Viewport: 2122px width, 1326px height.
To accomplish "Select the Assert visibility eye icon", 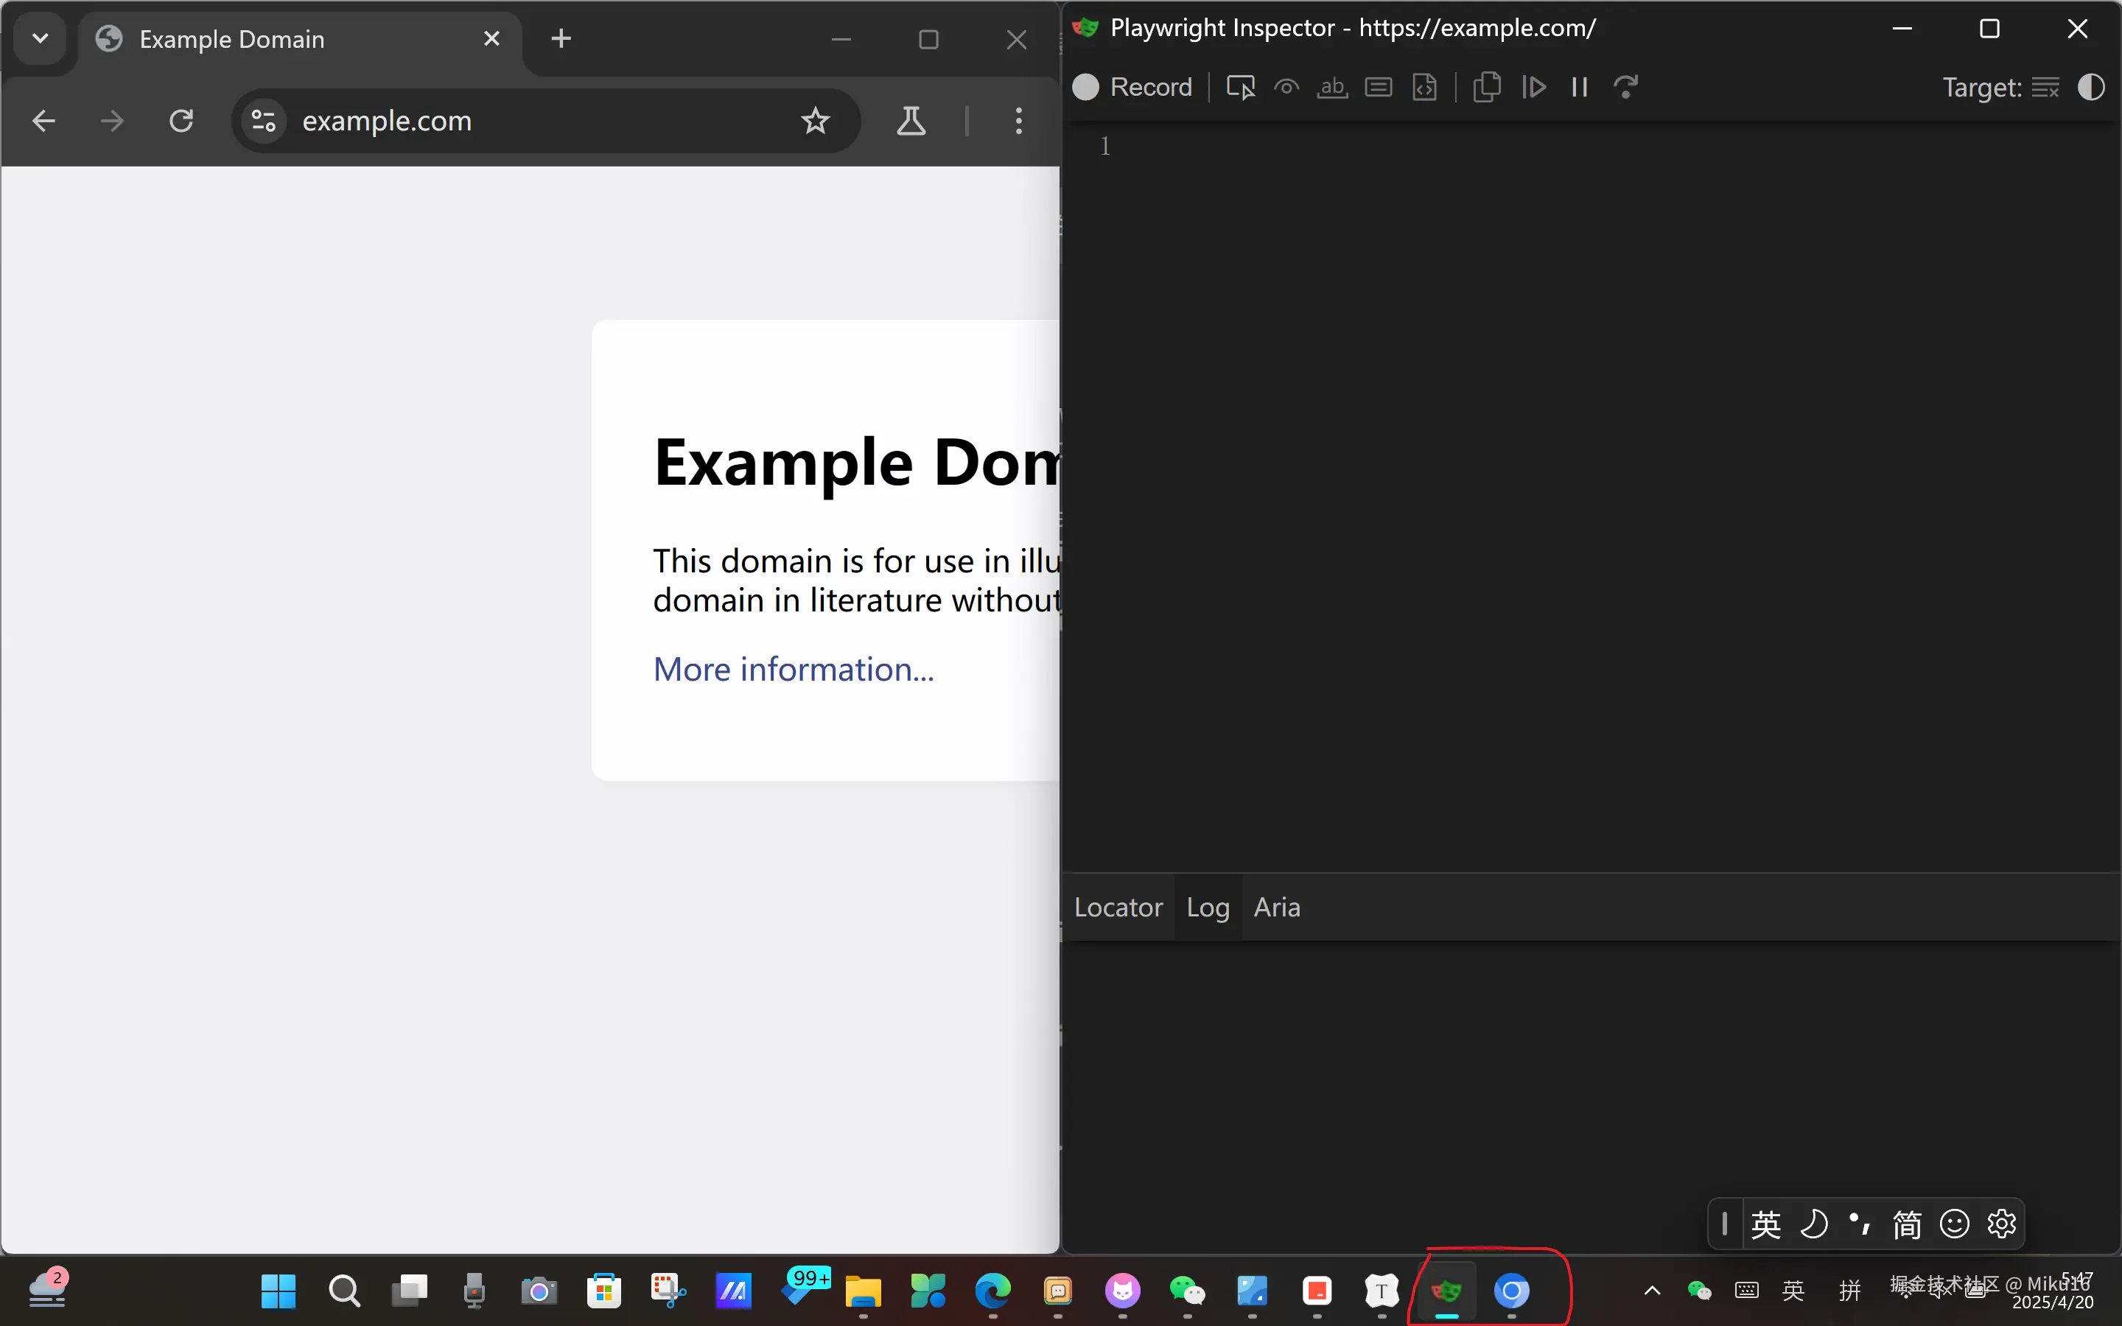I will (1286, 87).
